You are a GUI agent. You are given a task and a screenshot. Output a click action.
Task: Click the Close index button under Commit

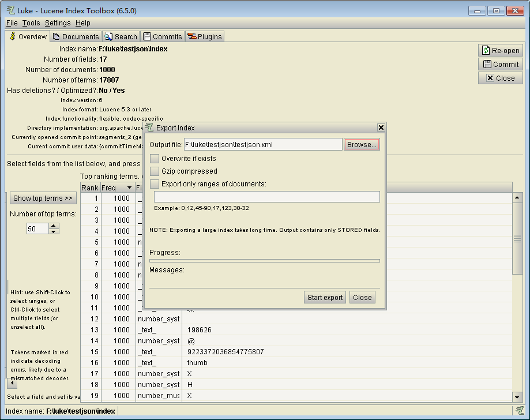coord(501,78)
